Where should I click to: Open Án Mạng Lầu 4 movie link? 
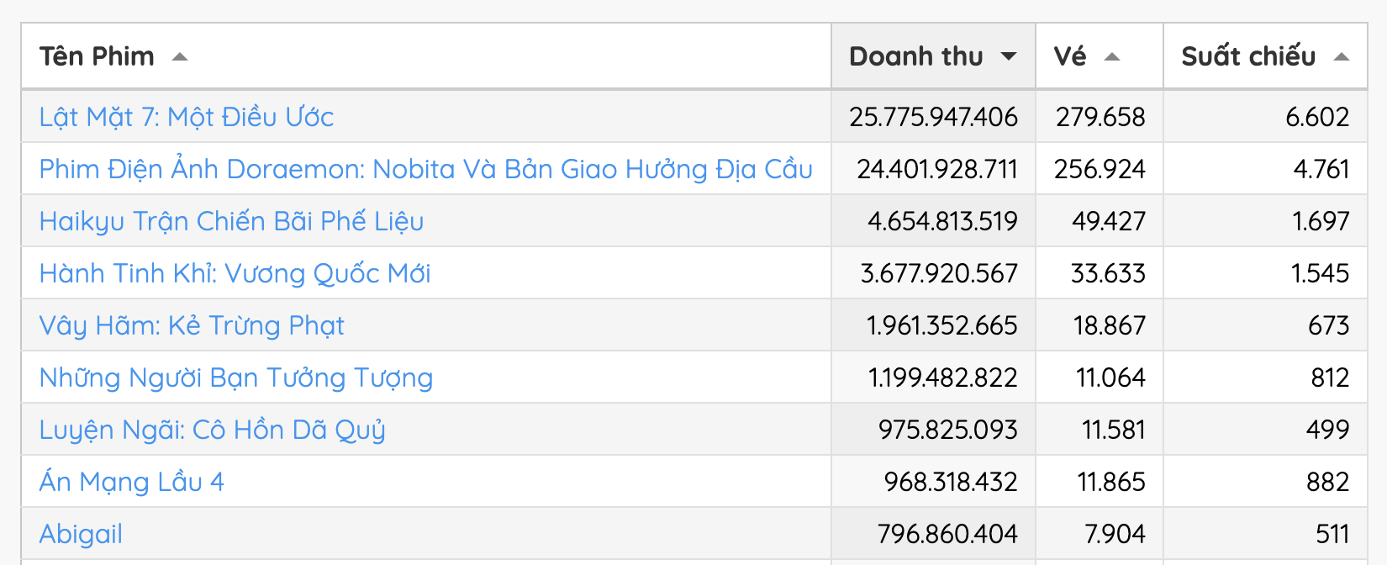coord(132,482)
